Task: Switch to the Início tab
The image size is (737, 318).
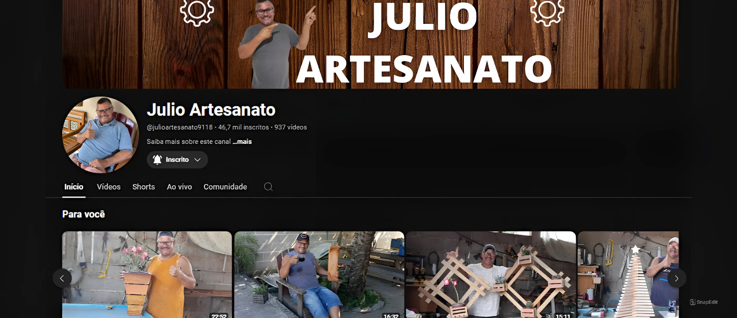Action: tap(74, 187)
